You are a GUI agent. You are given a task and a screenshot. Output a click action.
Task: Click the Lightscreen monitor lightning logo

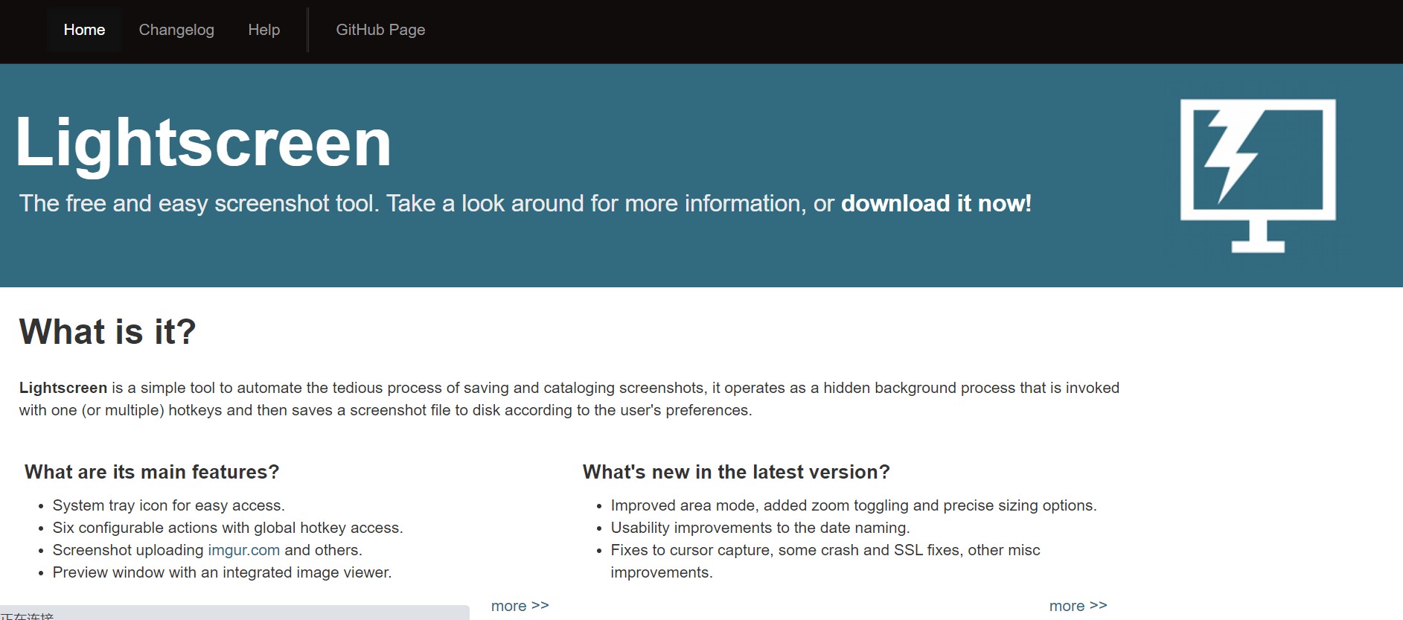[x=1257, y=175]
